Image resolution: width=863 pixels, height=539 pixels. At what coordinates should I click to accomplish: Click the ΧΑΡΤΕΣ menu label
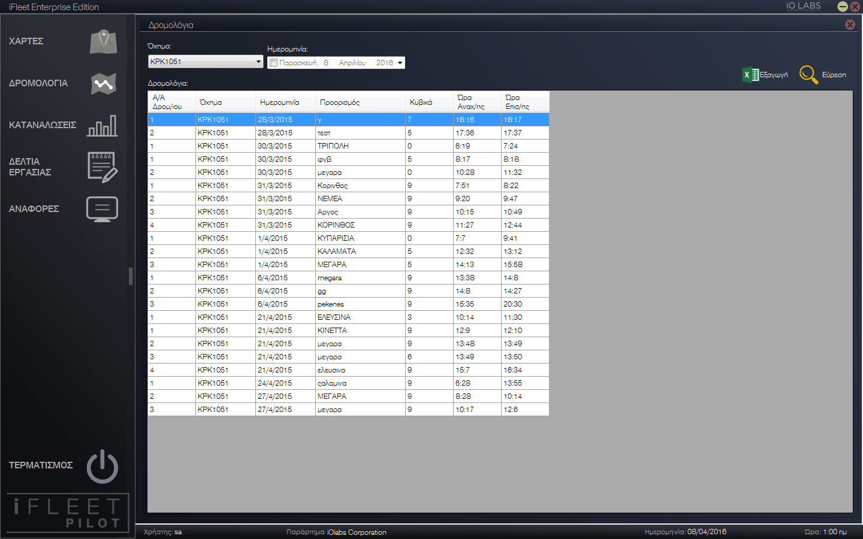pyautogui.click(x=26, y=41)
